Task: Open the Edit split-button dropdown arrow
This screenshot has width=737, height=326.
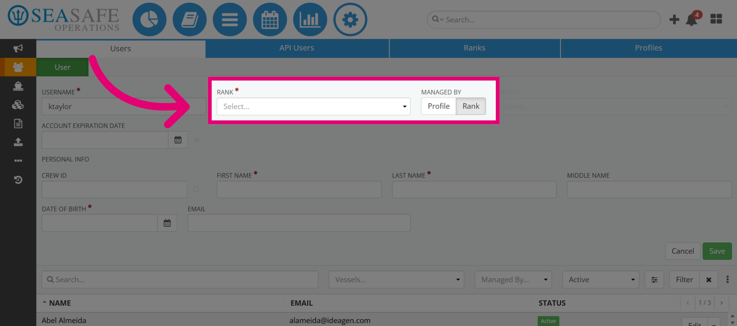Action: tap(714, 322)
